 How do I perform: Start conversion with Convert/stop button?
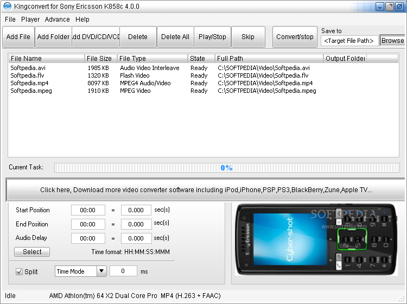point(295,37)
